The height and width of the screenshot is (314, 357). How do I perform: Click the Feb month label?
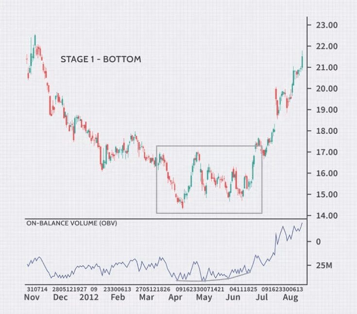pyautogui.click(x=118, y=297)
